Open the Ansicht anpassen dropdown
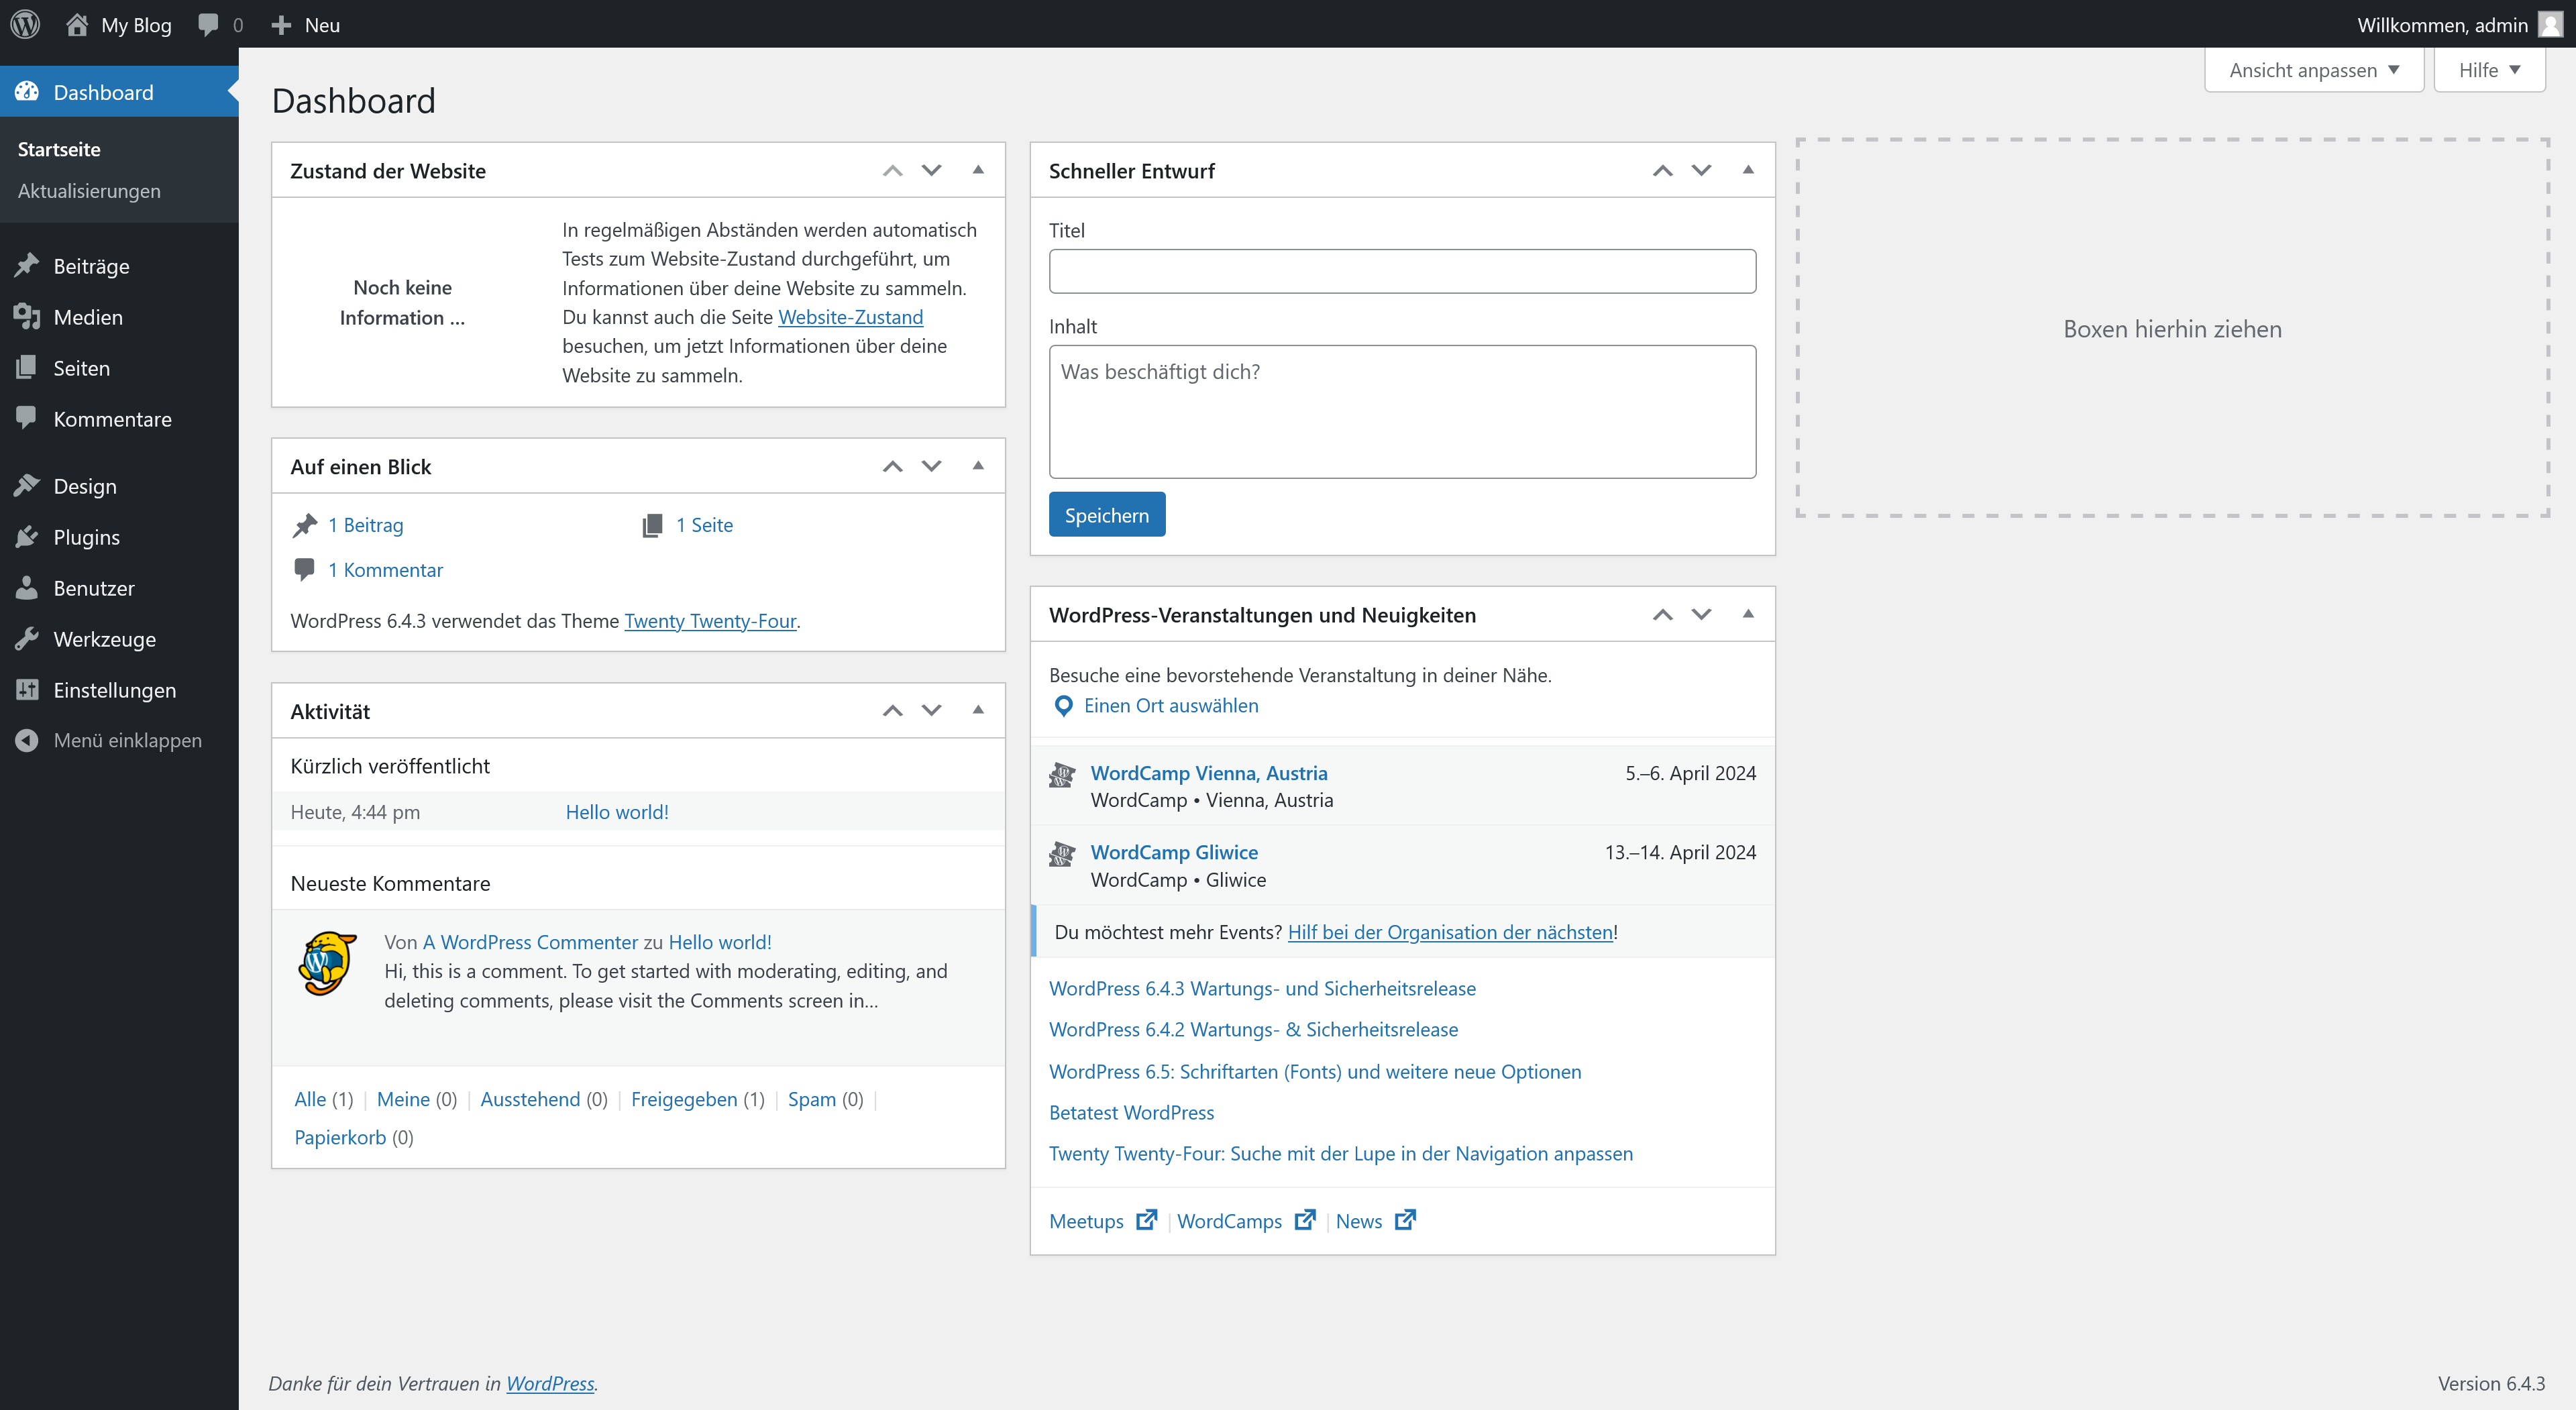Image resolution: width=2576 pixels, height=1410 pixels. 2314,70
